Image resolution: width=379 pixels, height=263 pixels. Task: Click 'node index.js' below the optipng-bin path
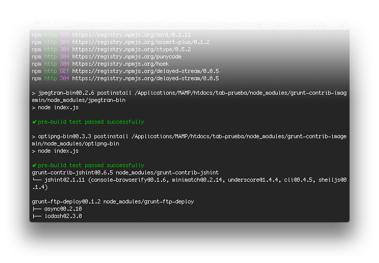coord(58,151)
